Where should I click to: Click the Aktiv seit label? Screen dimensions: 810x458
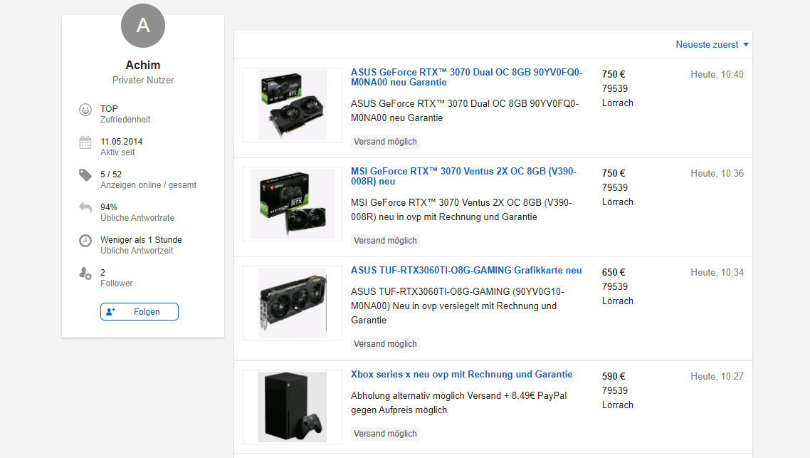click(x=117, y=152)
